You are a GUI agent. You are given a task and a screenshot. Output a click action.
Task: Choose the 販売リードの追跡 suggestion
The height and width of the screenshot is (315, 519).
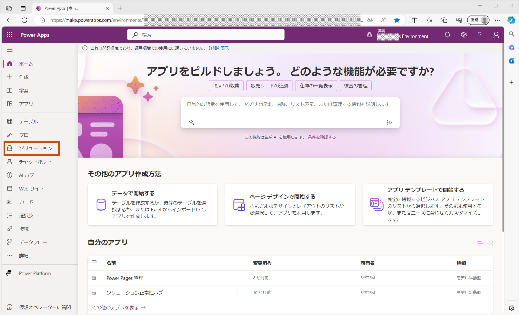point(270,86)
